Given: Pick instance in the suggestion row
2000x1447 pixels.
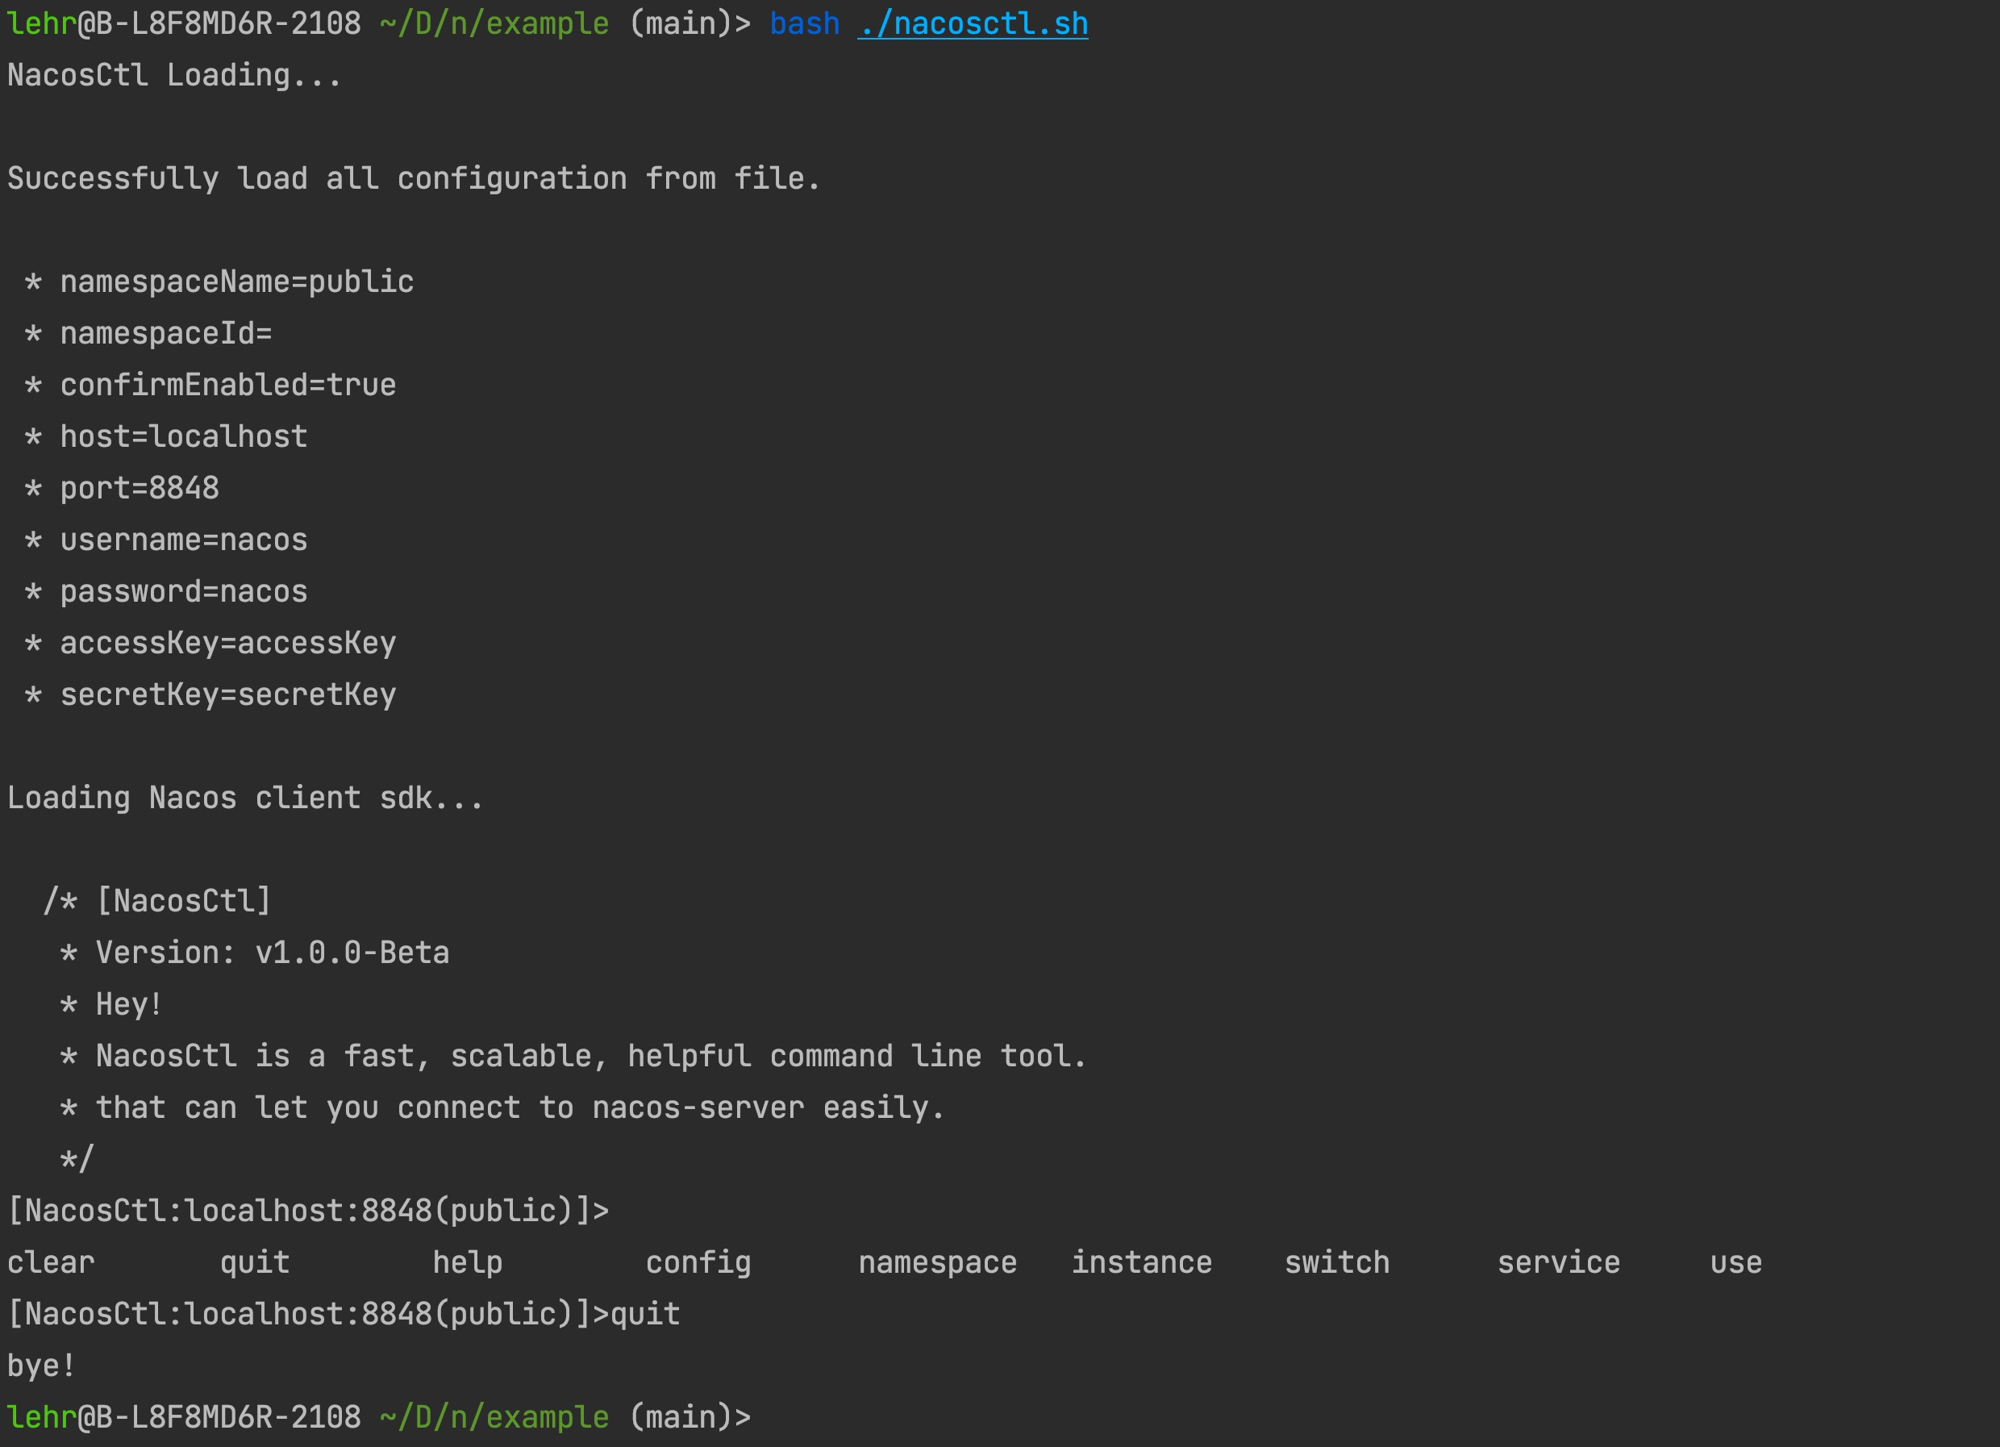Looking at the screenshot, I should 1142,1263.
